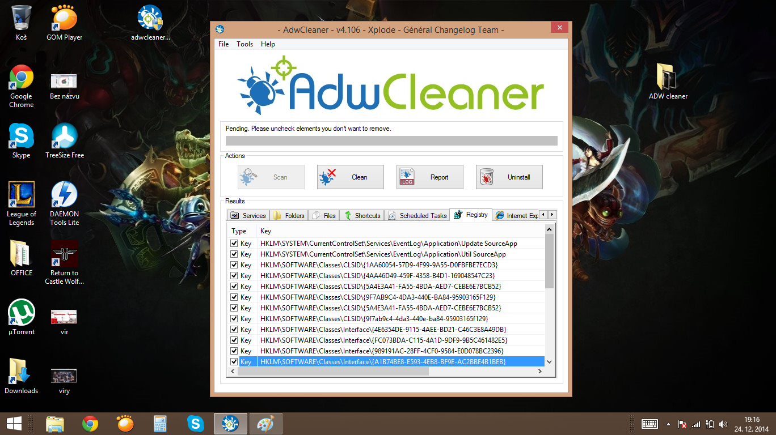Open the volume speaker tray icon

[x=723, y=424]
